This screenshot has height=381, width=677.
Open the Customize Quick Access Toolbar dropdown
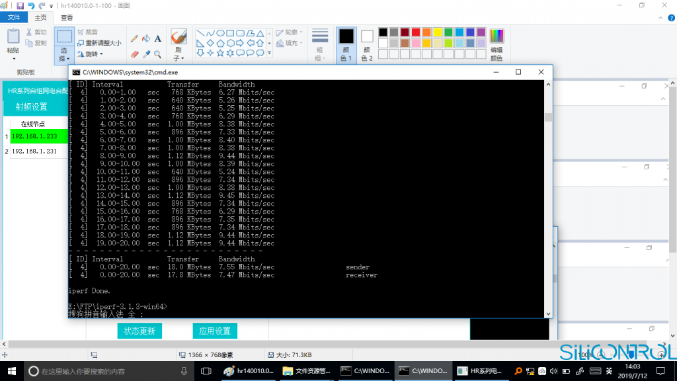pyautogui.click(x=51, y=6)
